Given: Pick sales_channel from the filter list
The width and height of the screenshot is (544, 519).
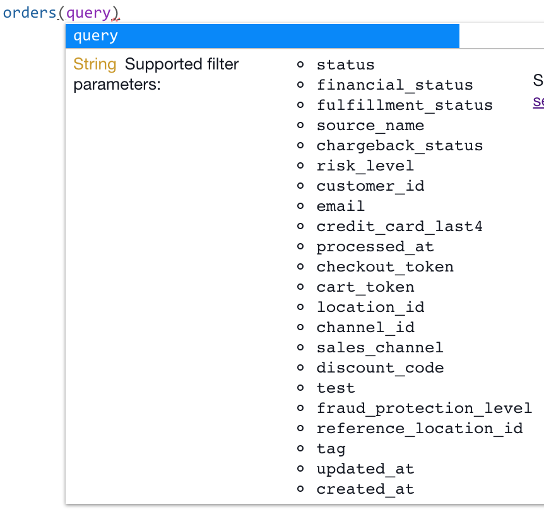Looking at the screenshot, I should (x=380, y=348).
